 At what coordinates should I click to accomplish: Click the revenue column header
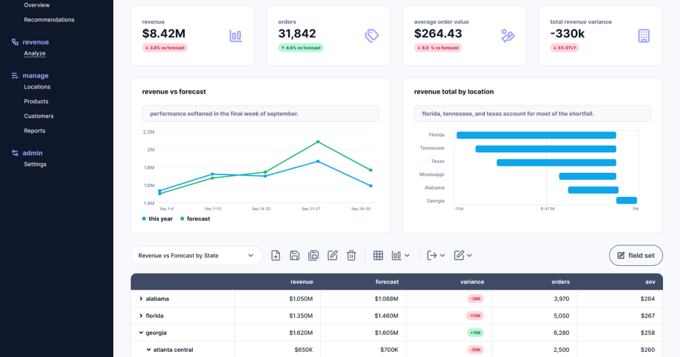[301, 282]
